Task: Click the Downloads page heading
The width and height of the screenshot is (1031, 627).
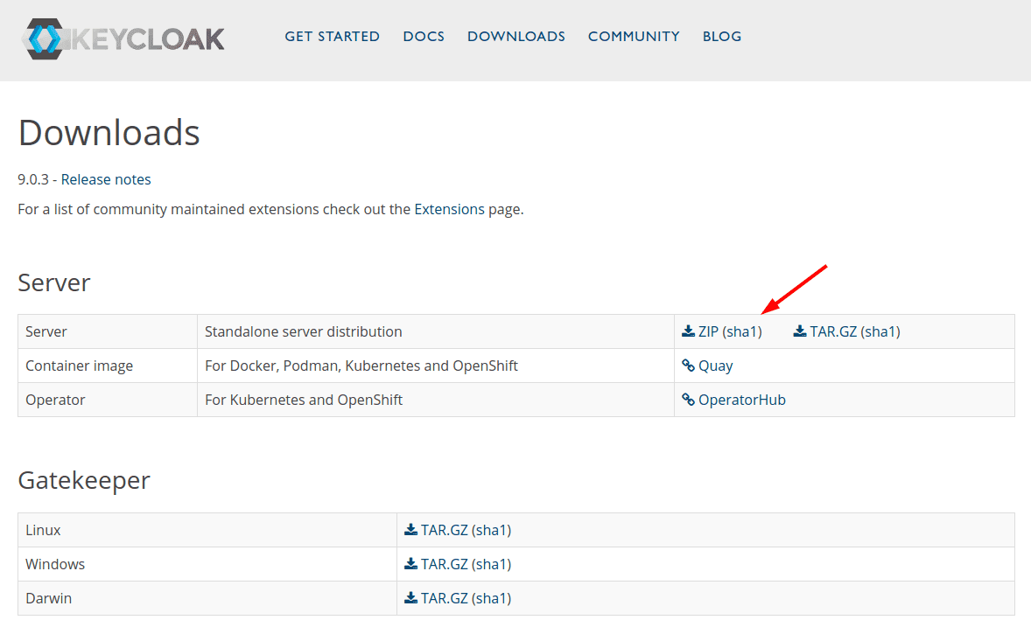Action: point(109,133)
